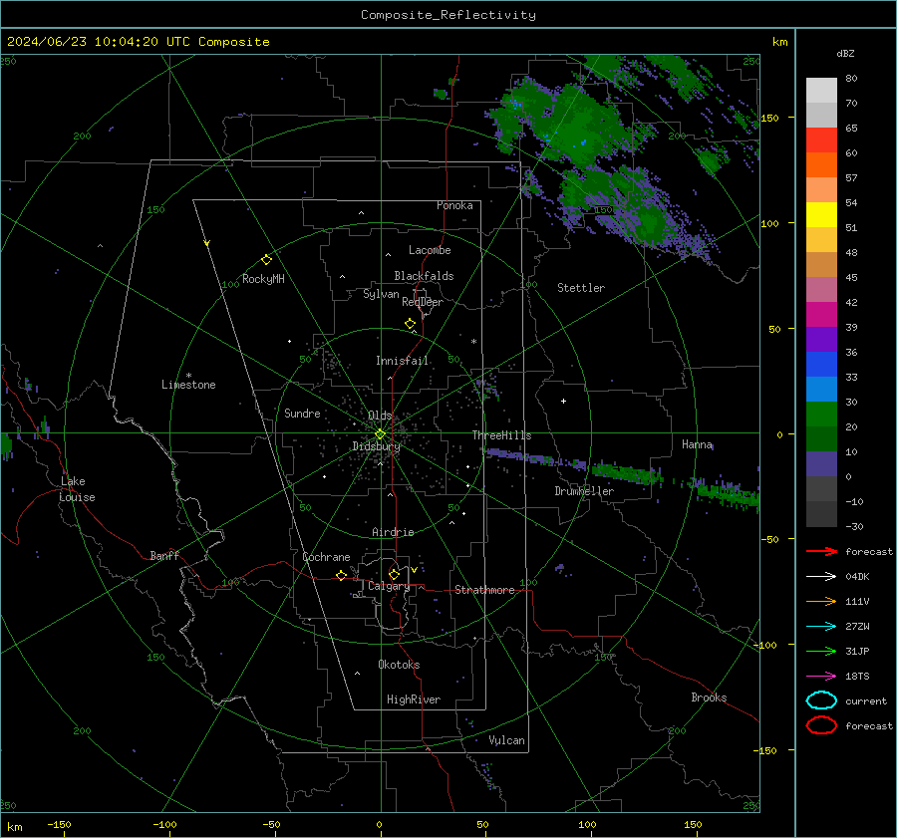
Task: Click the Composite_Reflectivity title
Action: tap(448, 15)
